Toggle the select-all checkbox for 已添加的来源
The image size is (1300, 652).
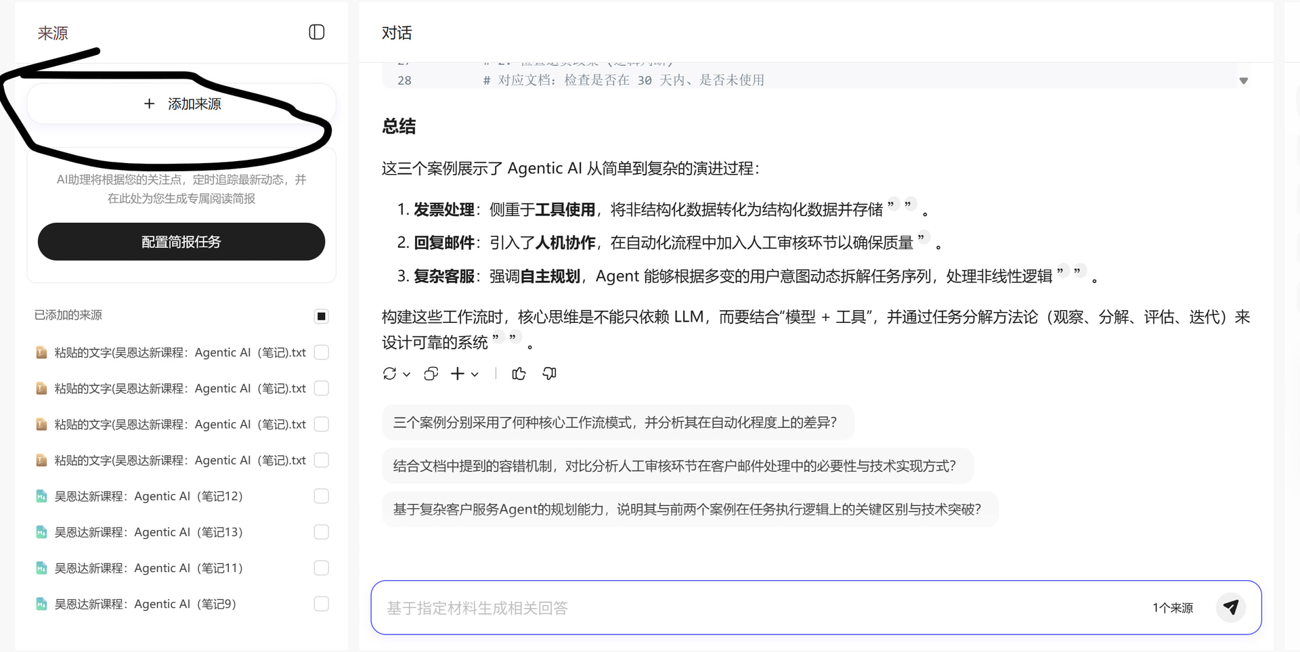322,316
